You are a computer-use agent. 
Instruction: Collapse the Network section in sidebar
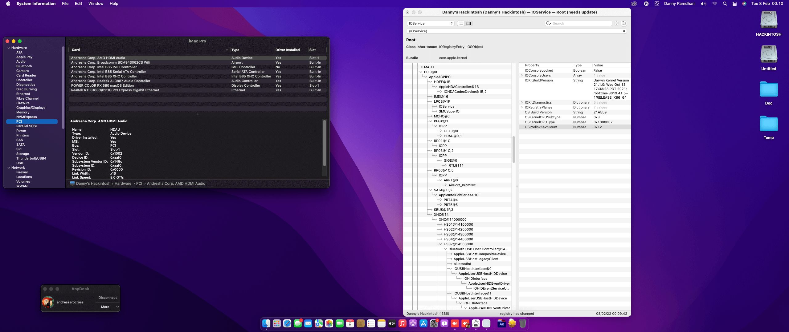[x=9, y=168]
